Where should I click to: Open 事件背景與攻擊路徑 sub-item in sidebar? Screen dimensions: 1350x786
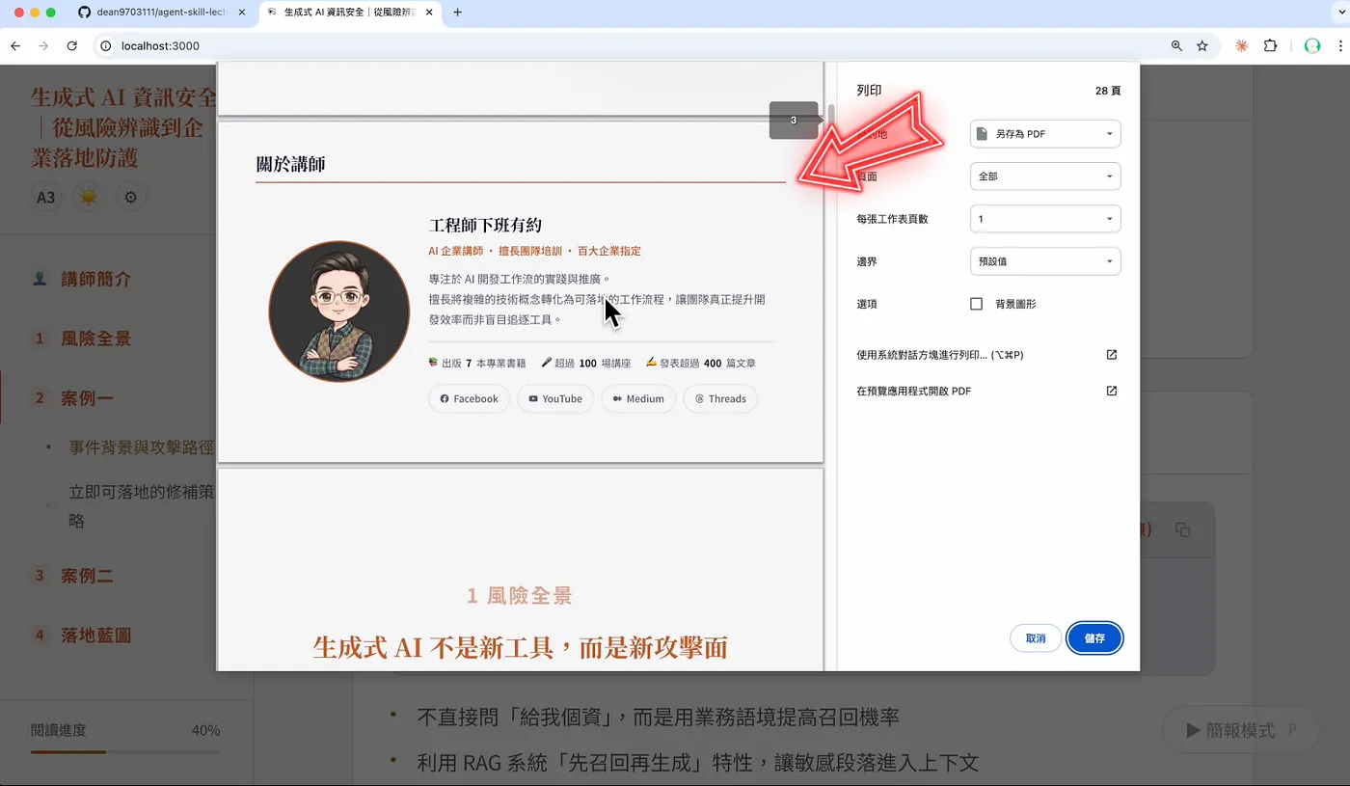coord(142,447)
